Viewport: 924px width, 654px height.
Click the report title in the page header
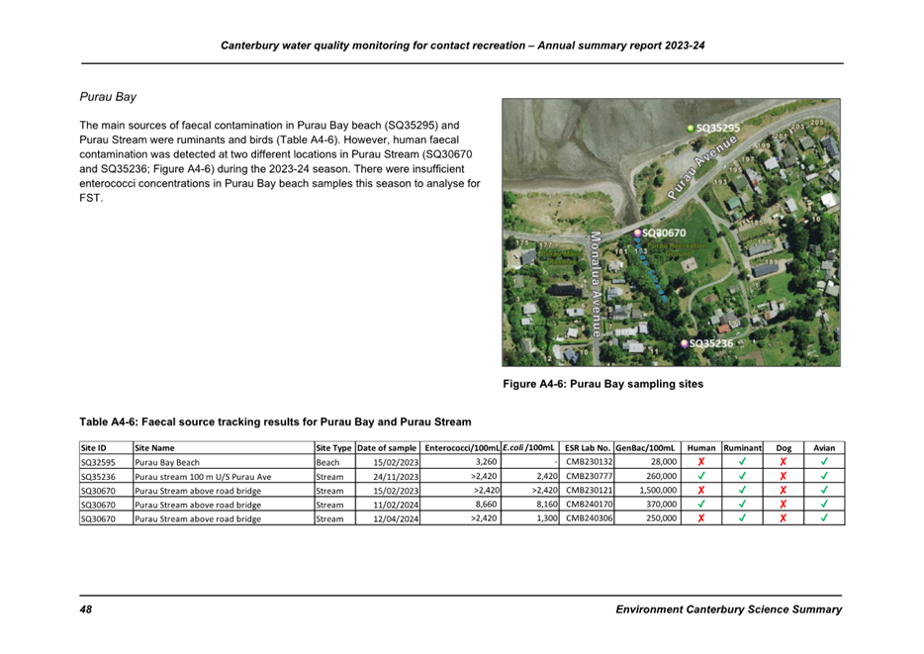463,46
